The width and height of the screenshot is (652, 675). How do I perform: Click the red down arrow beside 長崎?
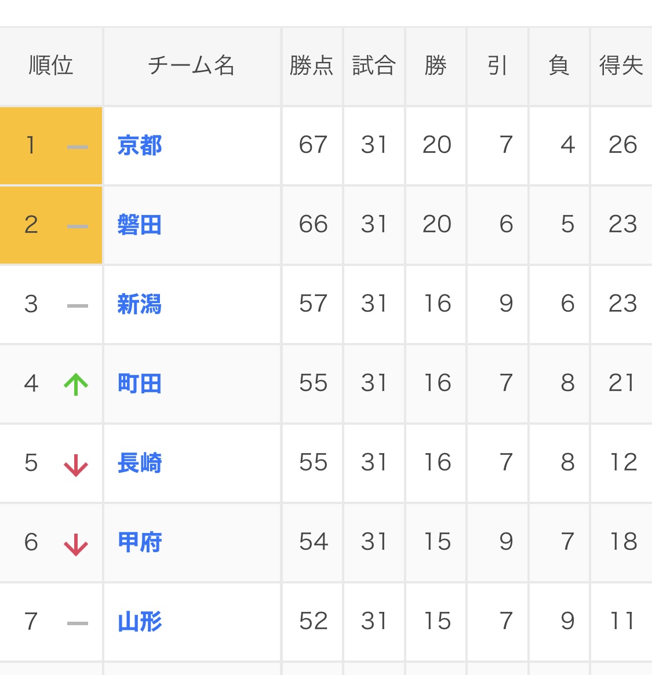[76, 465]
